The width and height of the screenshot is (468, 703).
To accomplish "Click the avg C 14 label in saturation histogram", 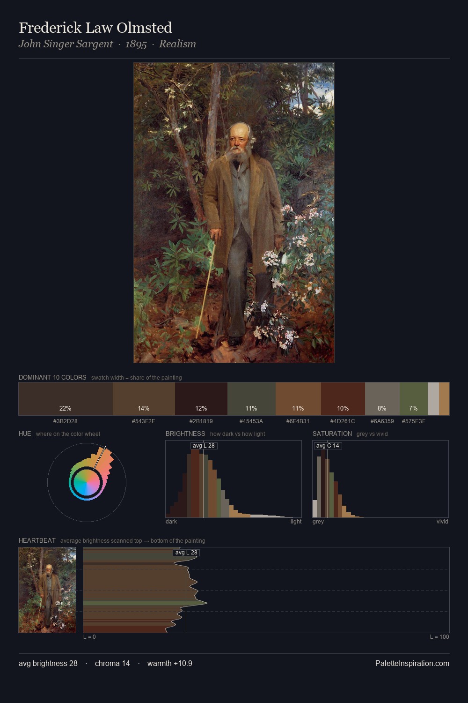I will coord(328,446).
